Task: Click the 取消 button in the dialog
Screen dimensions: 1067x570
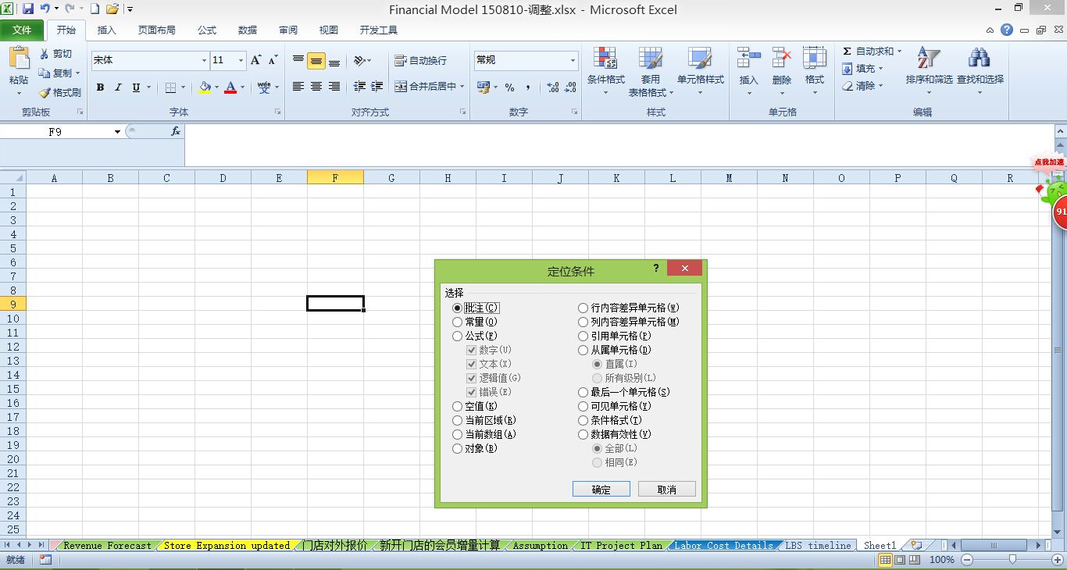Action: [x=666, y=488]
